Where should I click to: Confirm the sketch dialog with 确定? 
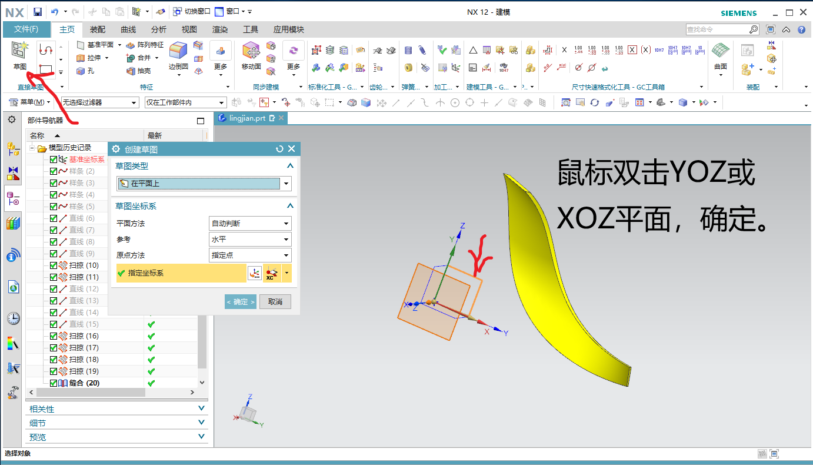241,302
